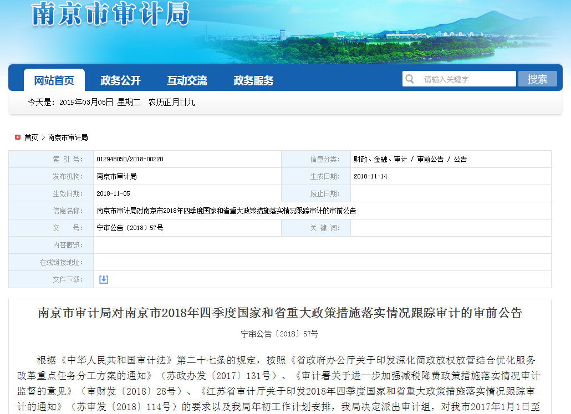The height and width of the screenshot is (414, 571).
Task: Focus the 请输入关键字 search field
Action: [x=466, y=79]
